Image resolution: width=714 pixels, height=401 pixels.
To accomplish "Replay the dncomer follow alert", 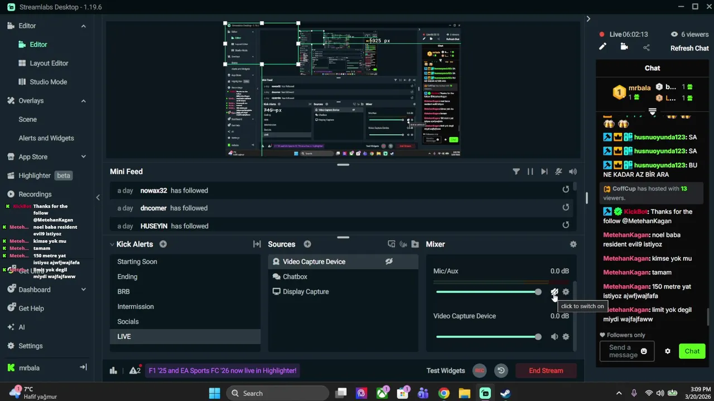I will (566, 207).
